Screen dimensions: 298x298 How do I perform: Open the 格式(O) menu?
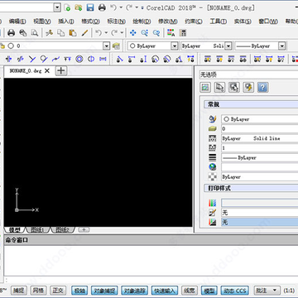coord(90,22)
